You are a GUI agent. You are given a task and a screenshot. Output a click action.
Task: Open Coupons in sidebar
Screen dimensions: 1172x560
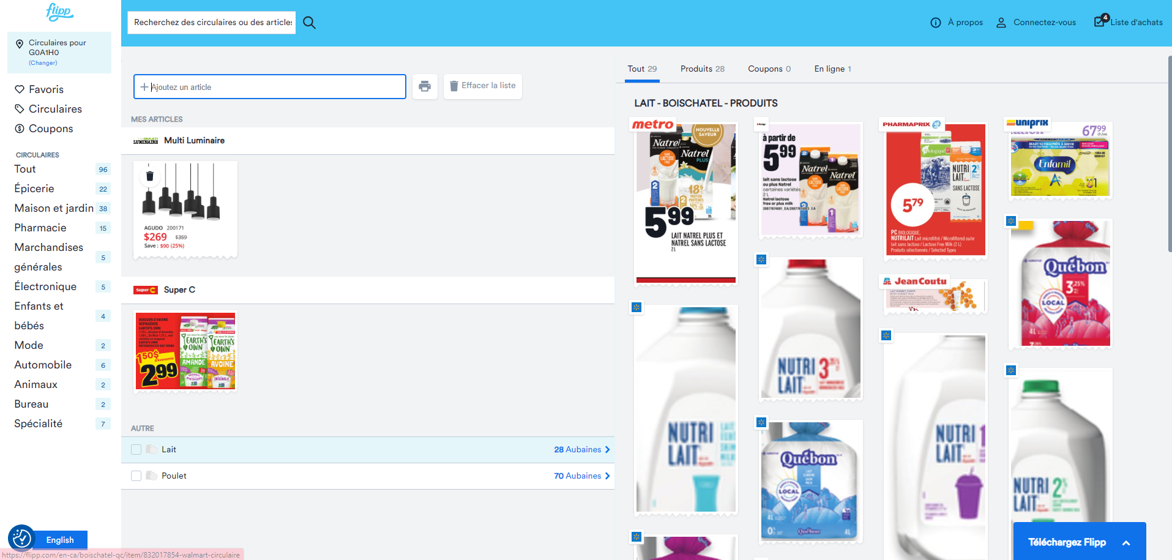pos(51,129)
